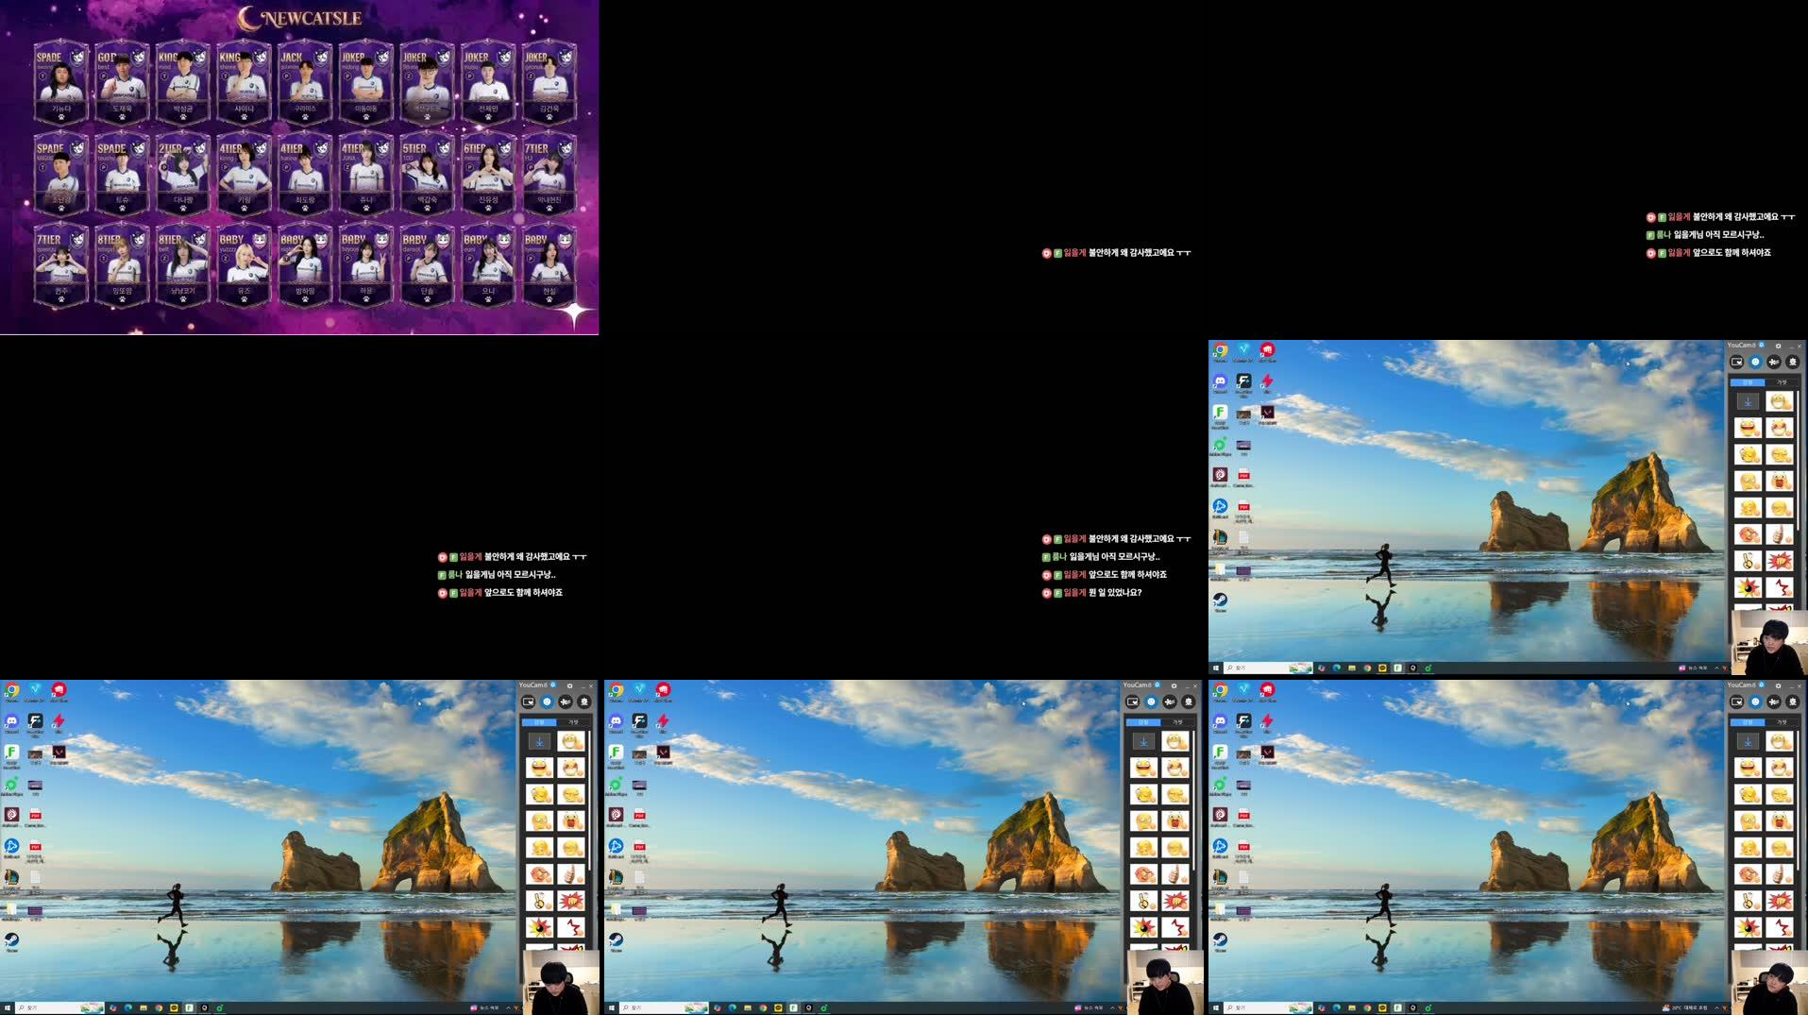This screenshot has height=1015, width=1808.
Task: Click Windows Start button in bottom-left desktop feed
Action: [7, 1007]
